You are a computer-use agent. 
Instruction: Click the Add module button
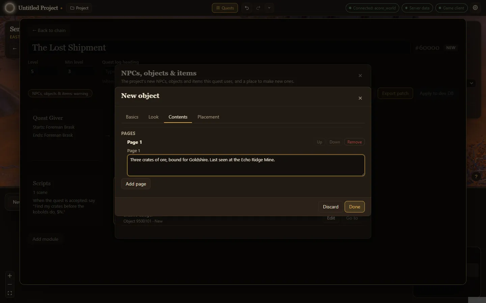(45, 239)
